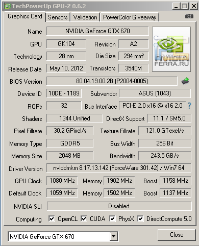Click the NVIDIA vendor logo image
199x246 pixels.
171,49
